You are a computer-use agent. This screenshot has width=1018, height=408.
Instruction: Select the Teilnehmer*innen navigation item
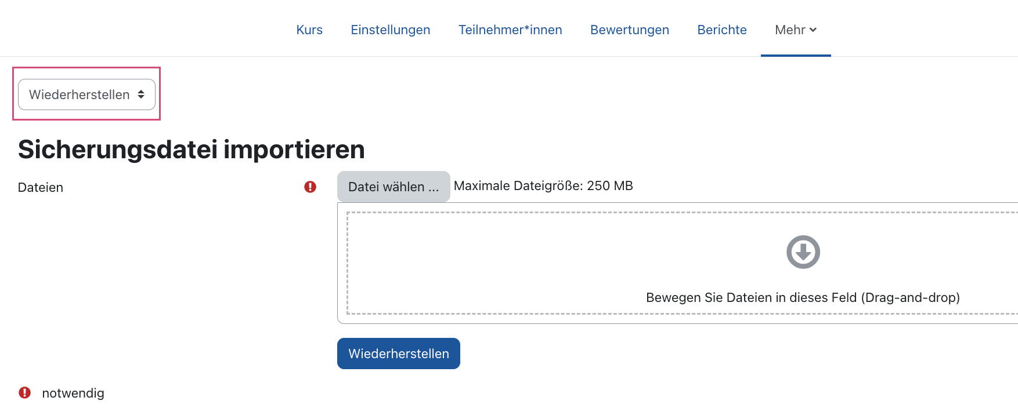tap(510, 30)
